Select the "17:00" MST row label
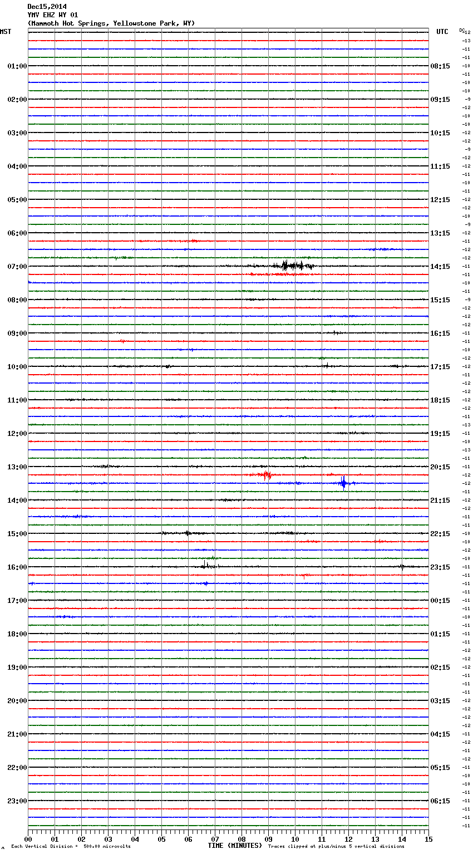The width and height of the screenshot is (473, 854). coord(17,601)
